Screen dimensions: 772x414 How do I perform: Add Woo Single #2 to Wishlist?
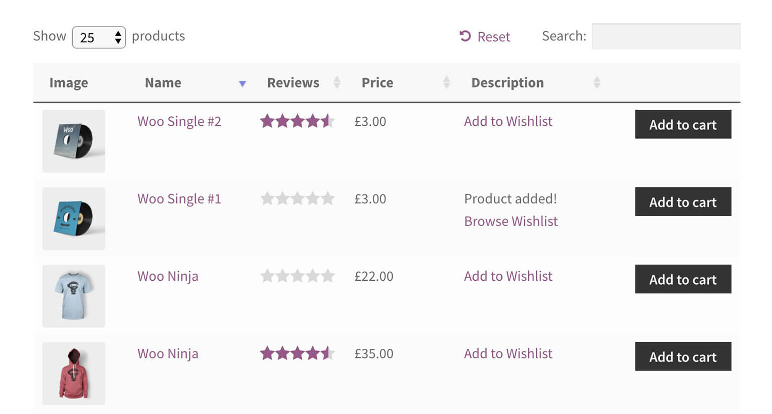point(508,121)
